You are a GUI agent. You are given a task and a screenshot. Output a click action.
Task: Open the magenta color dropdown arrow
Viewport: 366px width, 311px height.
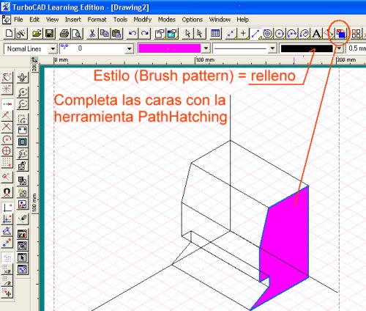206,48
